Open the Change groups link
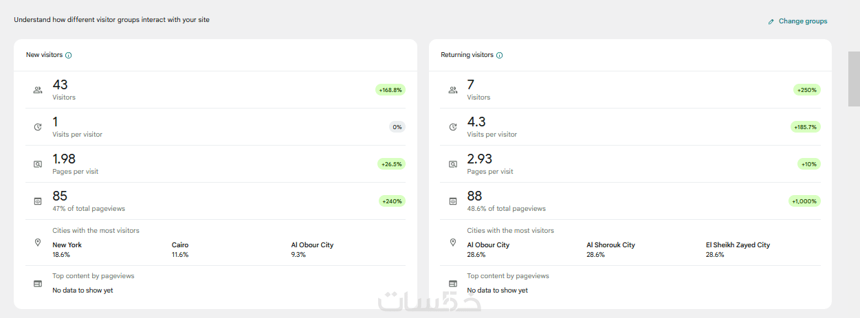The image size is (860, 318). click(803, 21)
